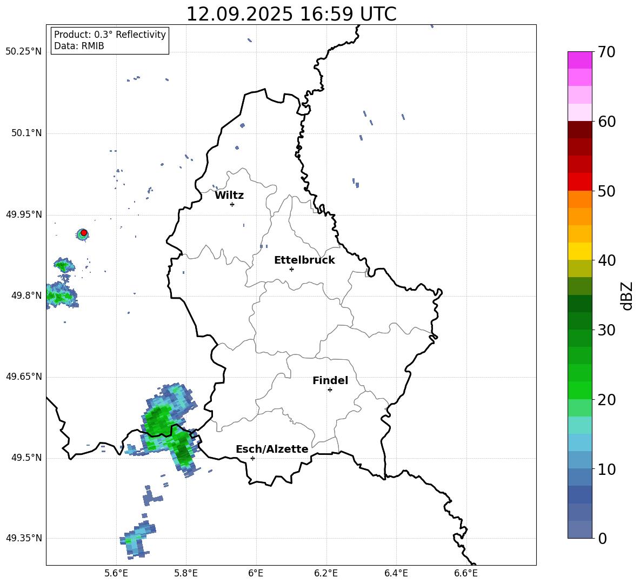Click the 6°E longitude label

256,573
